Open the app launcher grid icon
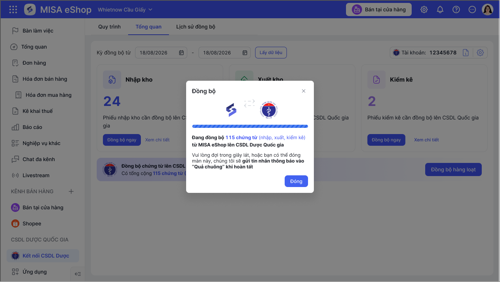This screenshot has height=282, width=500. [13, 9]
